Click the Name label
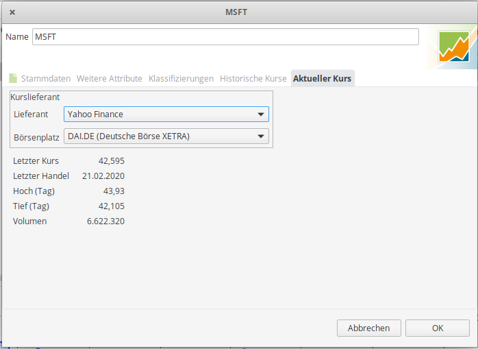Viewport: 478px width, 349px height. (17, 36)
